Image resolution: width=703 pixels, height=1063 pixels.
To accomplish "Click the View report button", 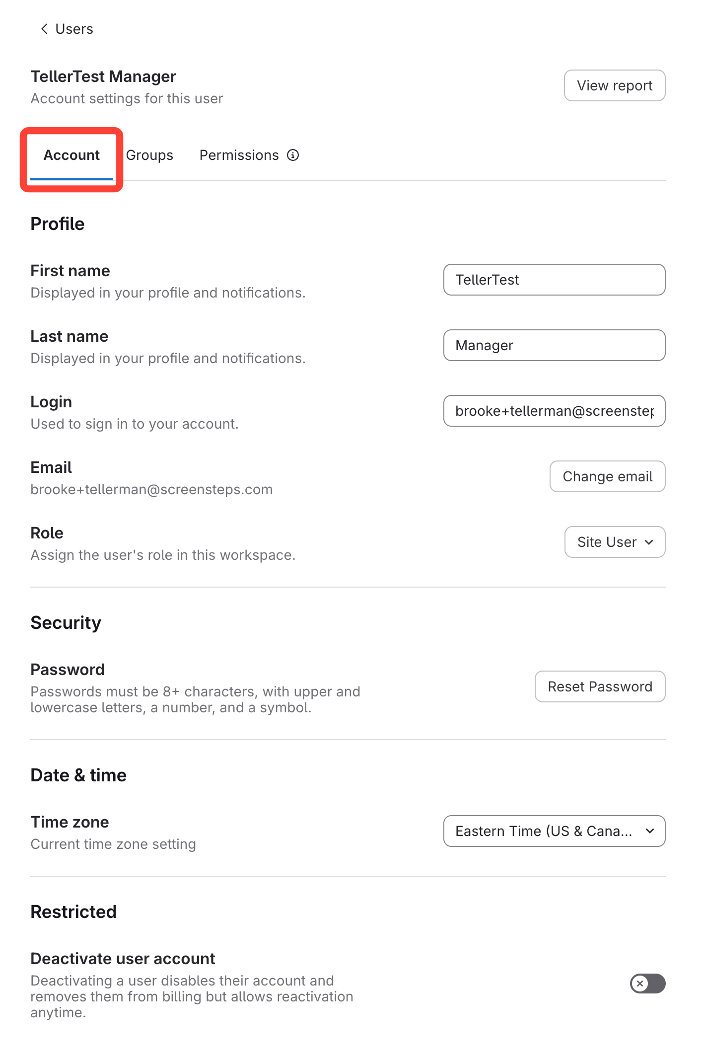I will 614,85.
